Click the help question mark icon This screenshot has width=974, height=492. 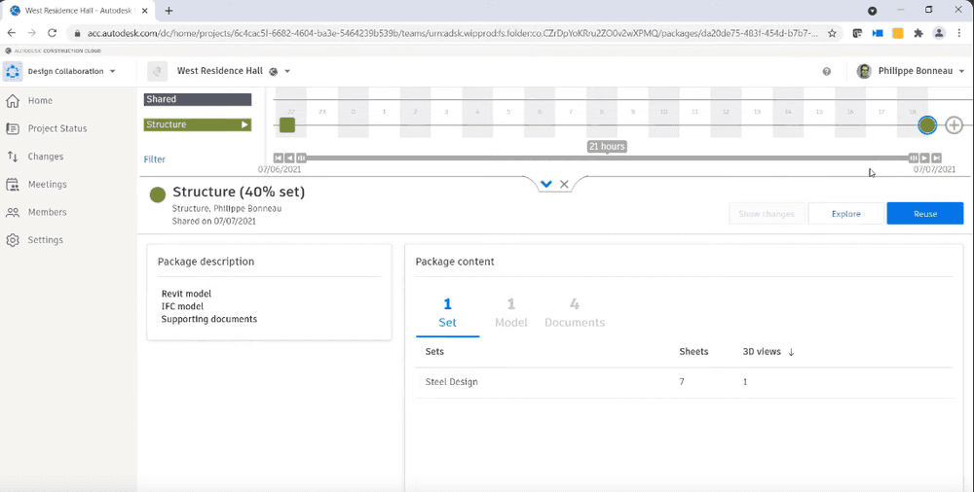(x=827, y=72)
